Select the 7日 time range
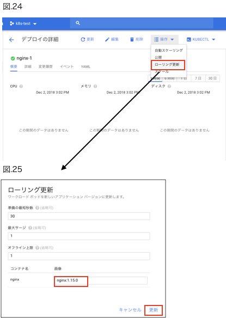The height and width of the screenshot is (318, 226). [x=198, y=78]
